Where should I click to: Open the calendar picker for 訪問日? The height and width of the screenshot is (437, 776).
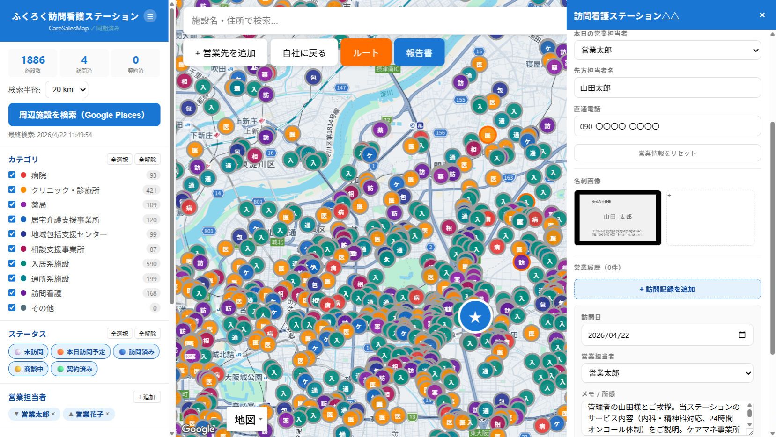(742, 335)
